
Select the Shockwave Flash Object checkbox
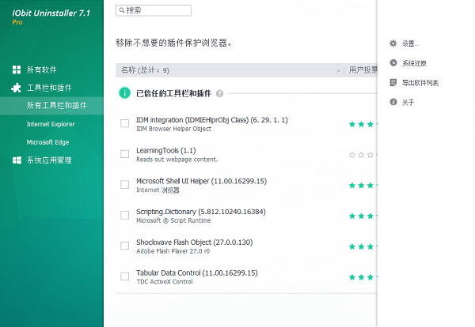coord(124,246)
